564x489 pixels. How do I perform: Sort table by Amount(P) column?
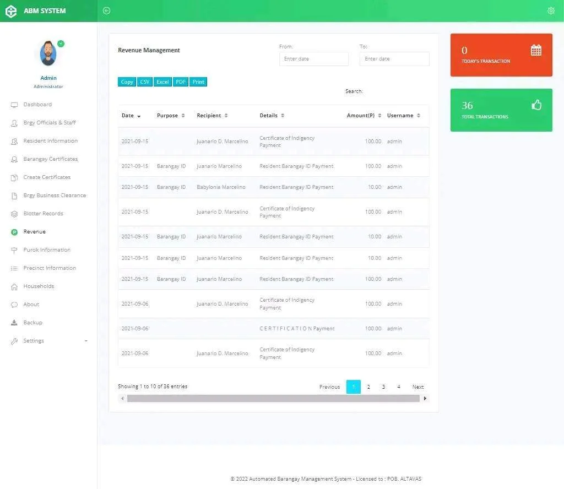tap(364, 116)
